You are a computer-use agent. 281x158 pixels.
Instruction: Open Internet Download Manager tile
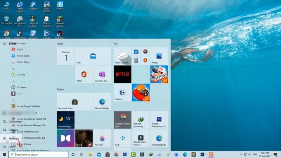[x=141, y=120]
